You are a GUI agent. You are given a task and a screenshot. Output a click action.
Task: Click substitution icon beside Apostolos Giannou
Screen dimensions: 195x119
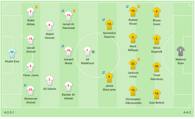pos(104,20)
